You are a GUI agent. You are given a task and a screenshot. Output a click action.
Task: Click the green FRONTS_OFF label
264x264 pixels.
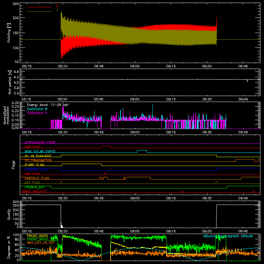click(x=35, y=187)
